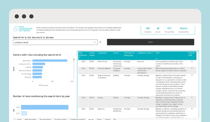Click 'Activision Blizzard' company cell
The image size is (210, 122).
pyautogui.click(x=104, y=68)
